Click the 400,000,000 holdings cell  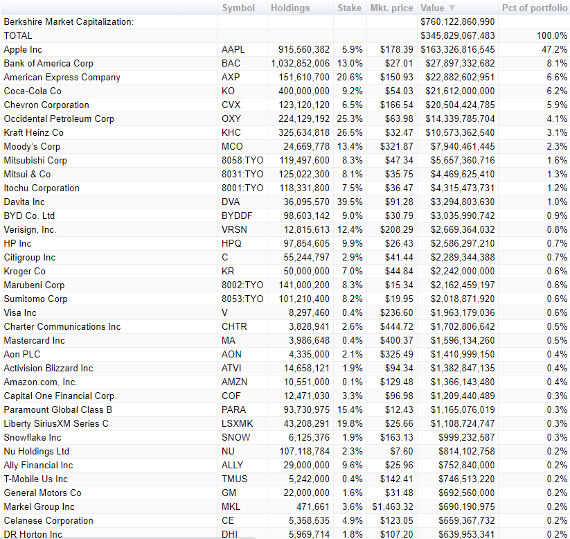pyautogui.click(x=304, y=91)
